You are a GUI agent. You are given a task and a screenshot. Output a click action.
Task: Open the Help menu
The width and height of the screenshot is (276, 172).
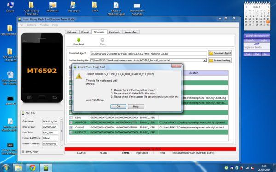(x=55, y=25)
